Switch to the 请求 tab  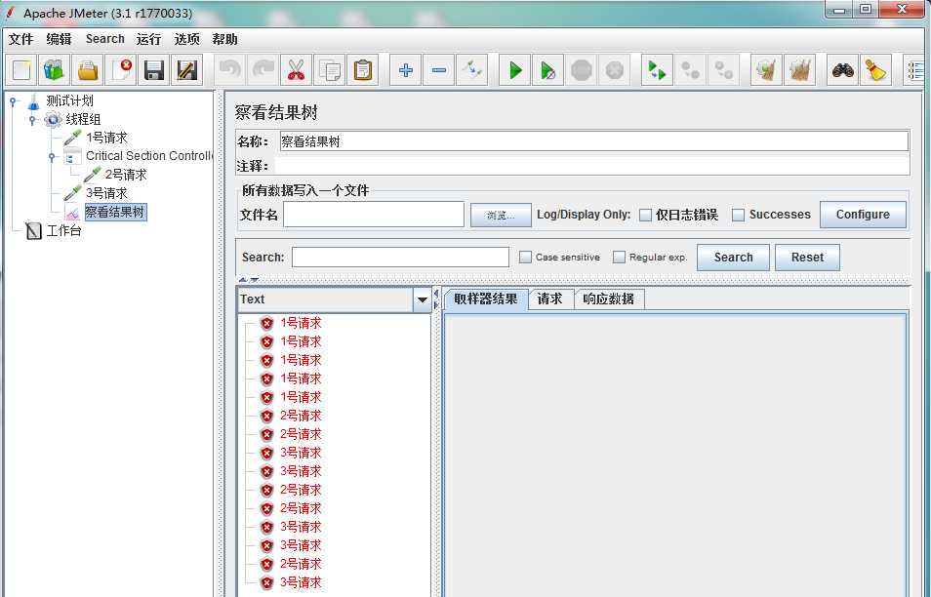click(x=549, y=299)
